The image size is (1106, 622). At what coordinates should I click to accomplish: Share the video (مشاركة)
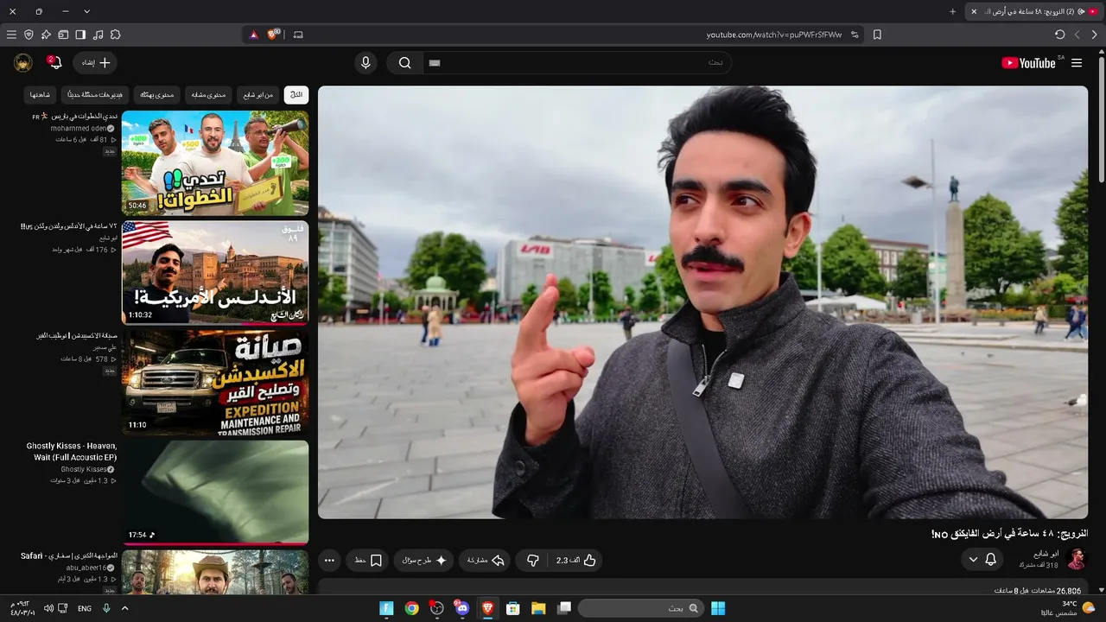pyautogui.click(x=485, y=561)
